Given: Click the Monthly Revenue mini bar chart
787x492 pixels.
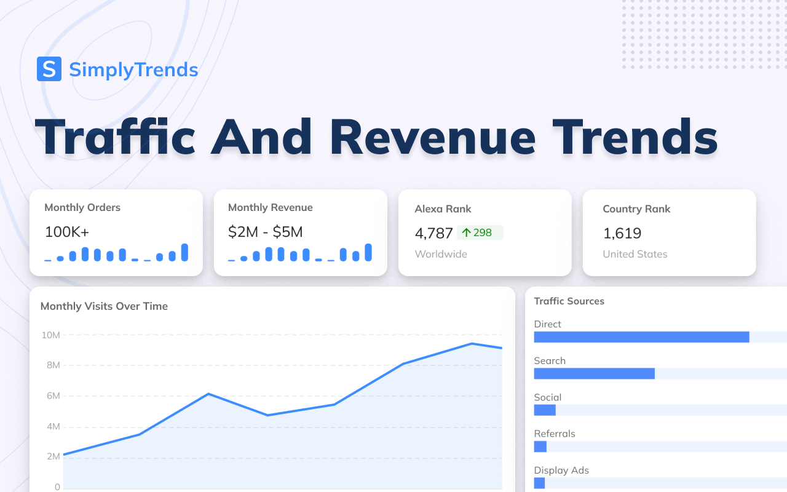Looking at the screenshot, I should (x=300, y=253).
